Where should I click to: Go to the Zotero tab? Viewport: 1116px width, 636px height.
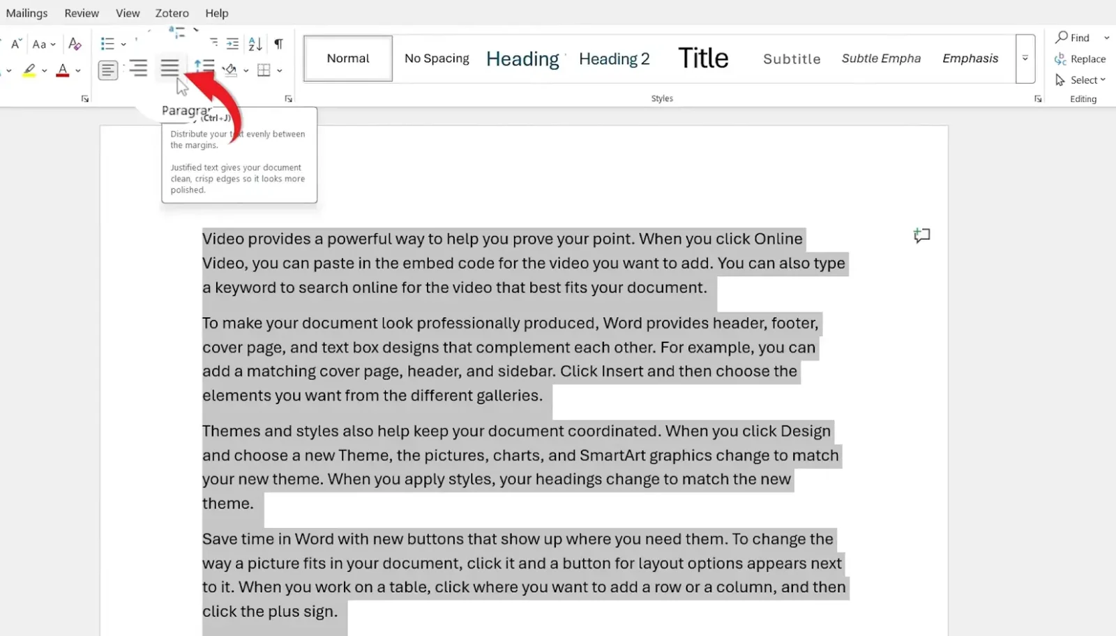pyautogui.click(x=172, y=13)
